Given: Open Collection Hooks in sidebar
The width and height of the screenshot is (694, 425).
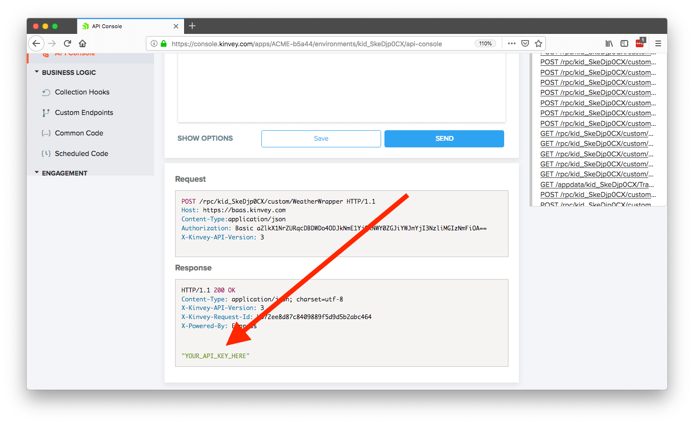Looking at the screenshot, I should tap(82, 92).
